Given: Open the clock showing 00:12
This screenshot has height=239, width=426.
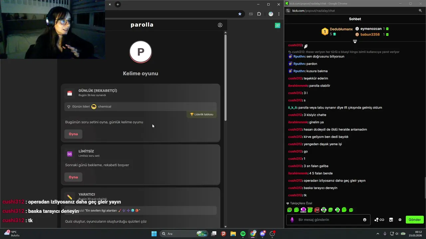Looking at the screenshot, I should [x=415, y=234].
